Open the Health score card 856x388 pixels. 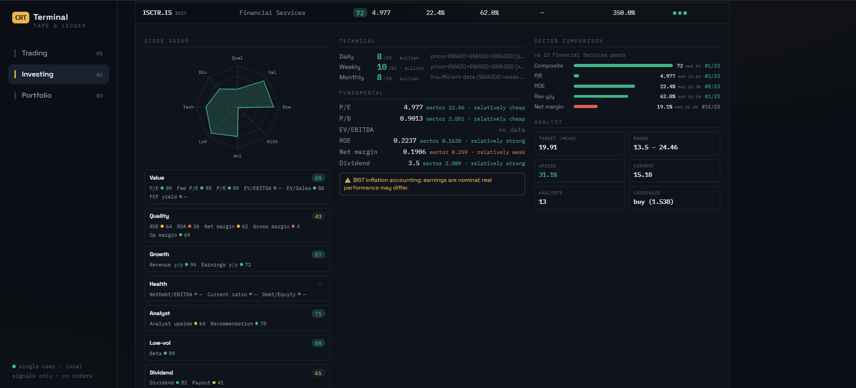click(237, 289)
